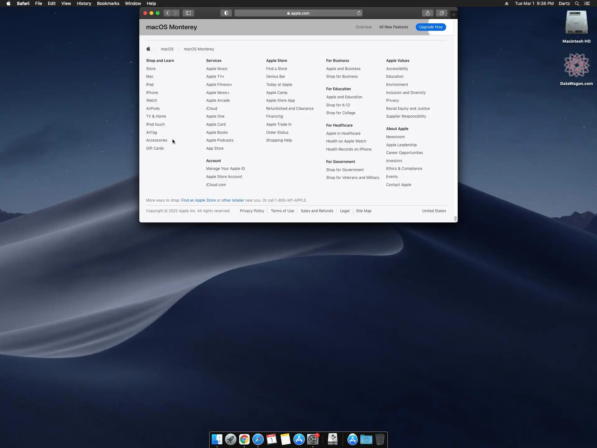Toggle the Safari sidebar button
This screenshot has width=597, height=448.
tap(188, 13)
